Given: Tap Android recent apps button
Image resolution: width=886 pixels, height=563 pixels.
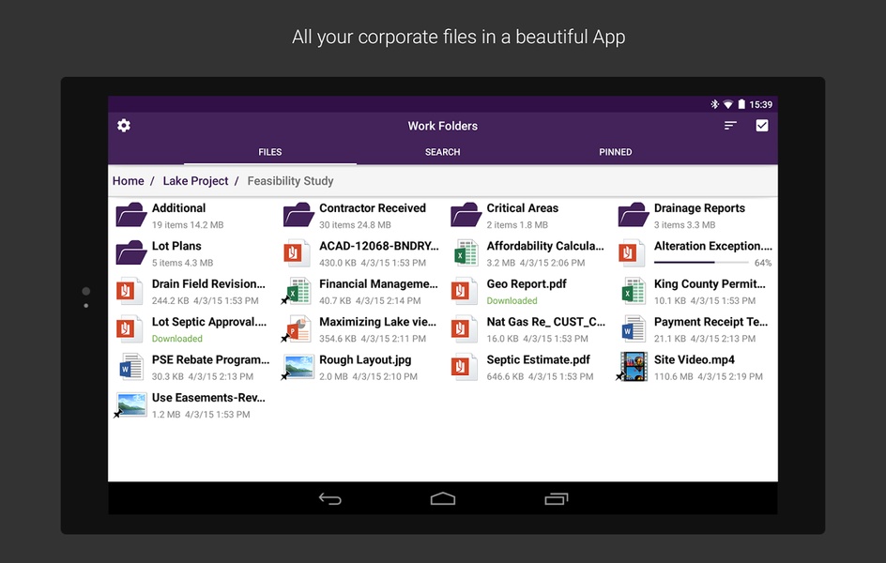Looking at the screenshot, I should click(556, 498).
